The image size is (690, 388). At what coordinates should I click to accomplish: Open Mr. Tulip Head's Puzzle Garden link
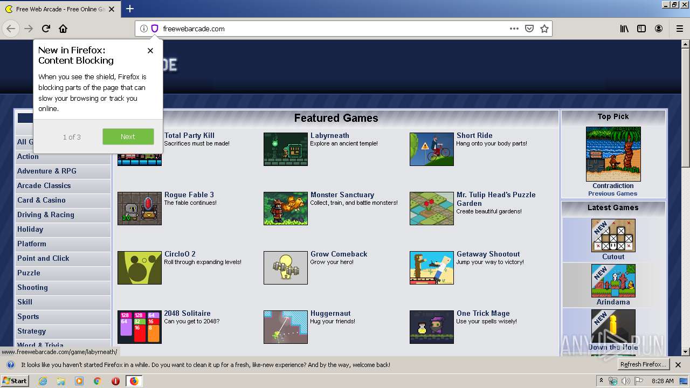point(496,199)
